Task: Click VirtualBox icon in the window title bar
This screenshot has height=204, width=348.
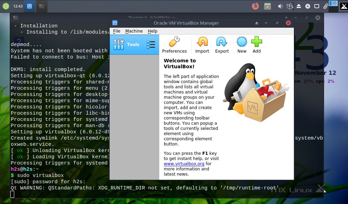Action: [x=115, y=23]
